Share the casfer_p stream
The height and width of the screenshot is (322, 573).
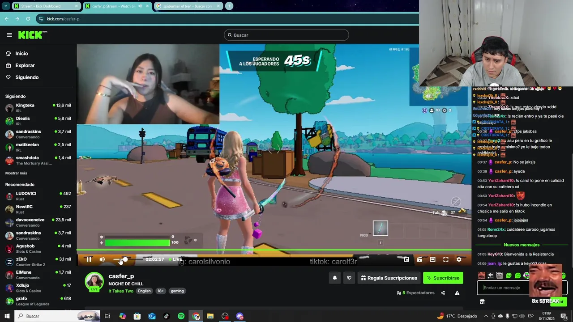443,293
